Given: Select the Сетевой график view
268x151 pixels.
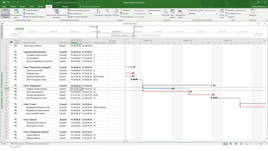Looking at the screenshot, I should pos(32,10).
